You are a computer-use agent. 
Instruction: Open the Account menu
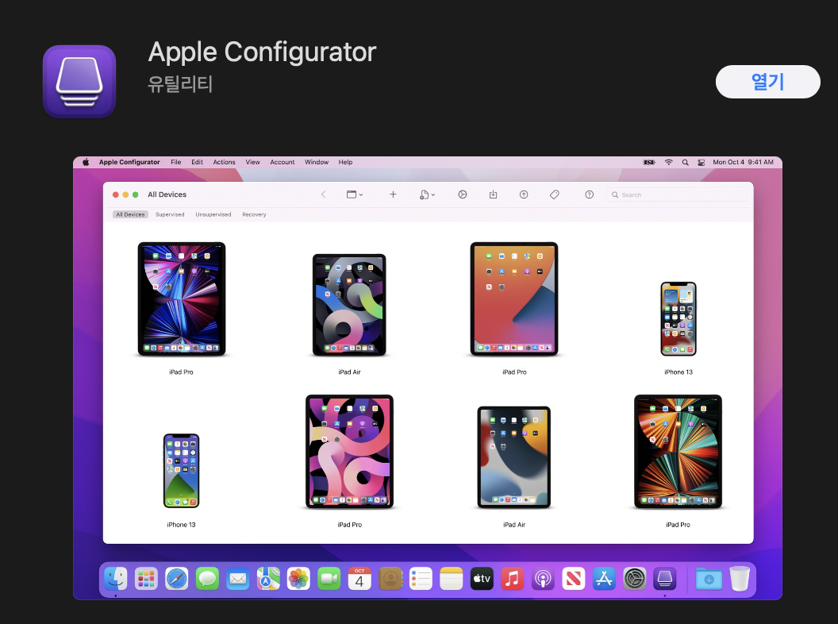pyautogui.click(x=283, y=162)
